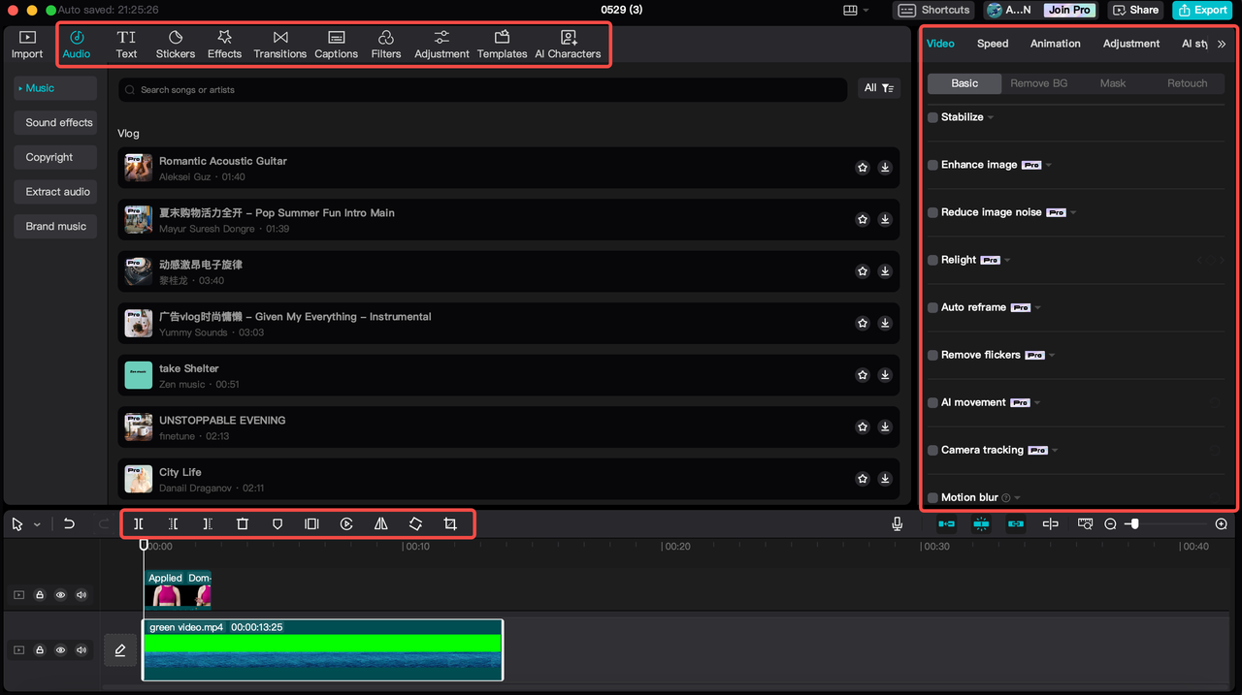Click the preview axis icon
Screen dimensions: 1242x695
point(1050,523)
